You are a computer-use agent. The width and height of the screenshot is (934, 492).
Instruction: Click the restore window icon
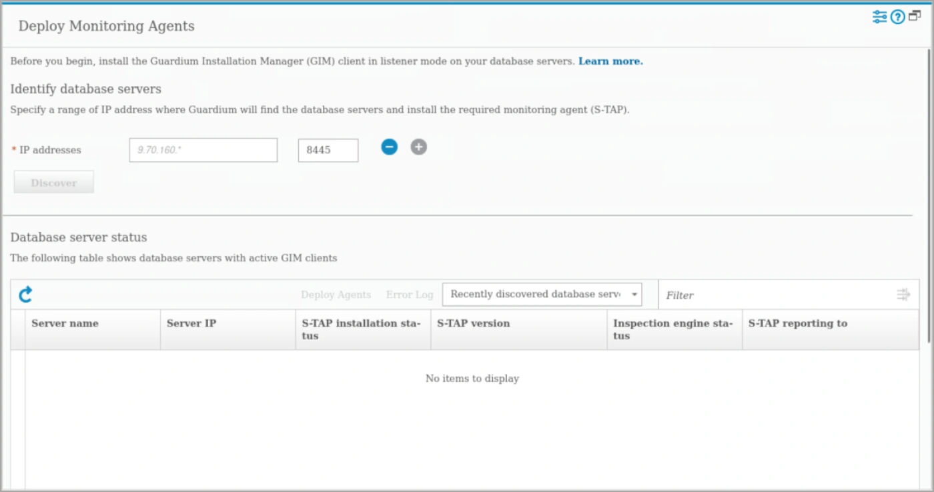[x=915, y=16]
